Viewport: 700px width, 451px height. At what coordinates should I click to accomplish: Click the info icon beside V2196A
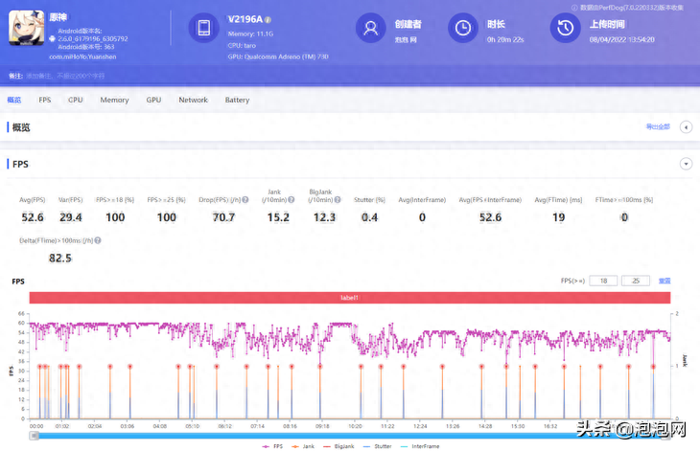(x=268, y=19)
